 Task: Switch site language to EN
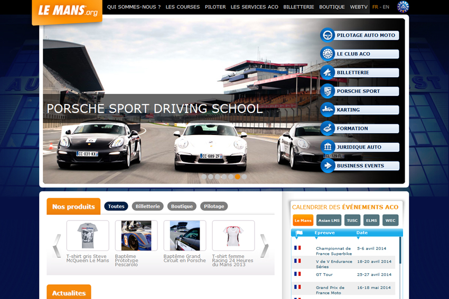tap(386, 7)
